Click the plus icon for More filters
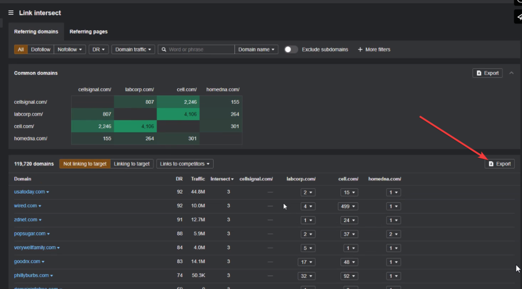 pos(360,50)
